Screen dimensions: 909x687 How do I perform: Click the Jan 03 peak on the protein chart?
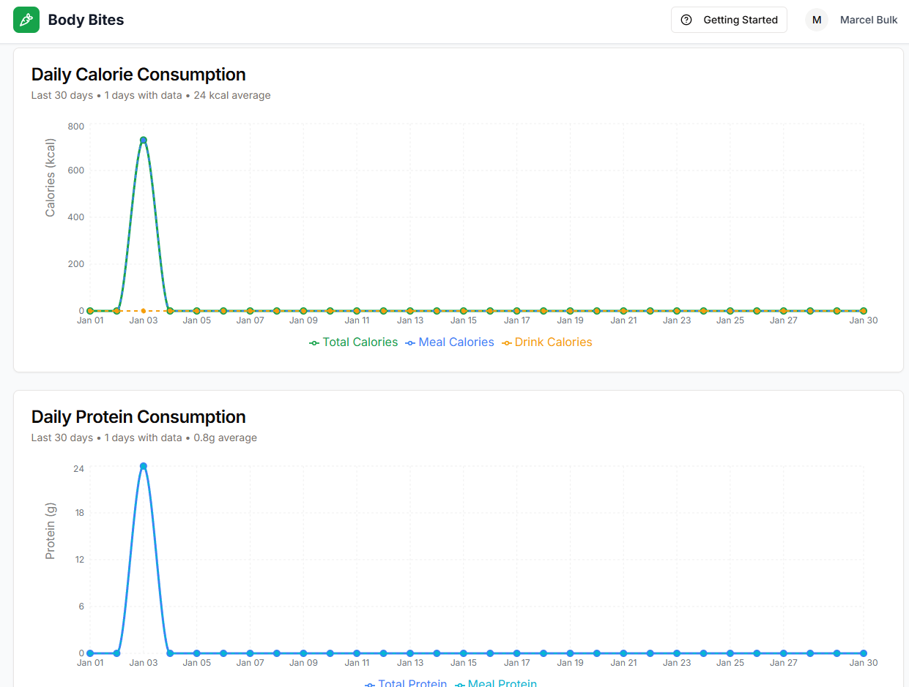pyautogui.click(x=143, y=465)
